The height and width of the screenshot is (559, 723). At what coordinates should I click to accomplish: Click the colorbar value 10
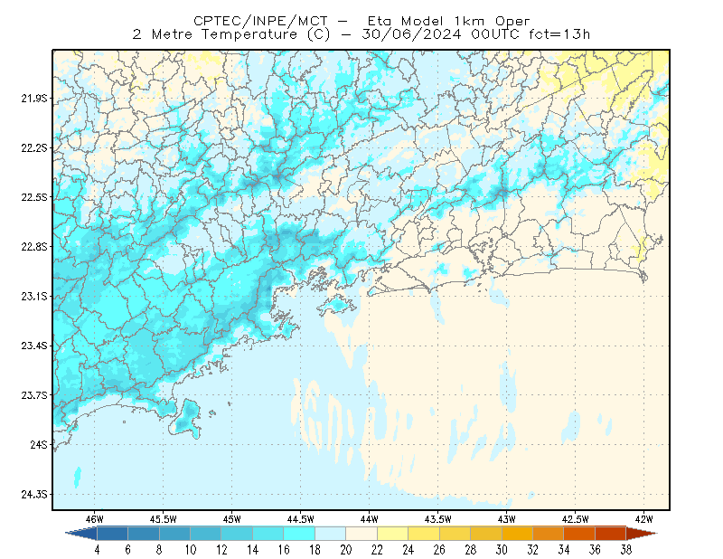(x=191, y=550)
